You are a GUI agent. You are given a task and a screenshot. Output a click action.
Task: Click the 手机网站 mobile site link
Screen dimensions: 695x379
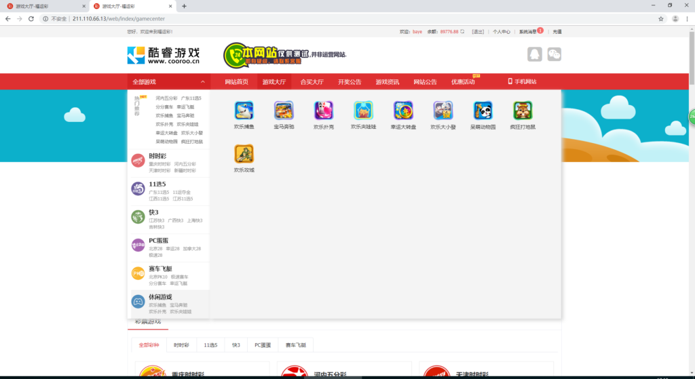(522, 82)
